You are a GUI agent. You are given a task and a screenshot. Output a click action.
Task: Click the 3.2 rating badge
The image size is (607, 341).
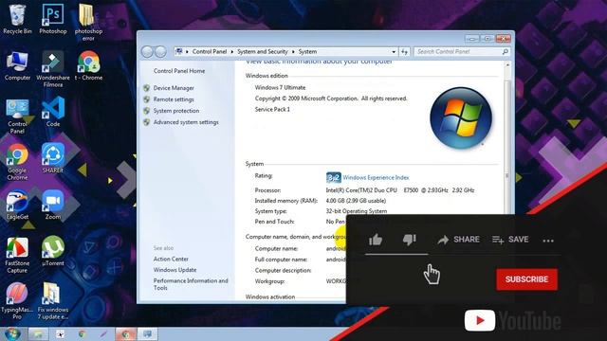[333, 177]
